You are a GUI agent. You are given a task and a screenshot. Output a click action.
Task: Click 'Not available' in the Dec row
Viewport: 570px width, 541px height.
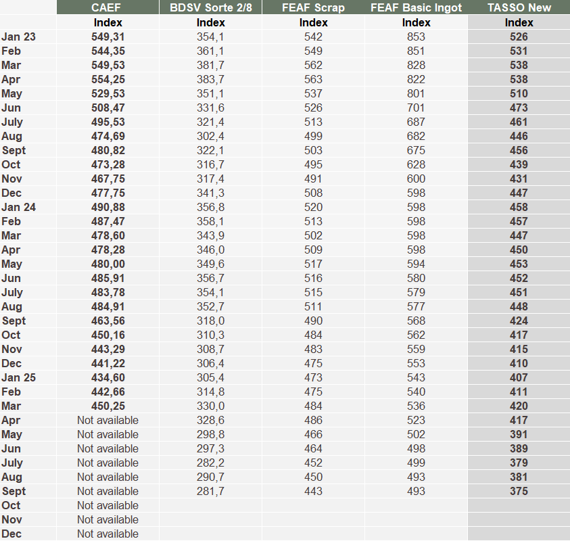108,534
